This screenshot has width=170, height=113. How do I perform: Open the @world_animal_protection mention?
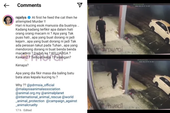(44, 99)
